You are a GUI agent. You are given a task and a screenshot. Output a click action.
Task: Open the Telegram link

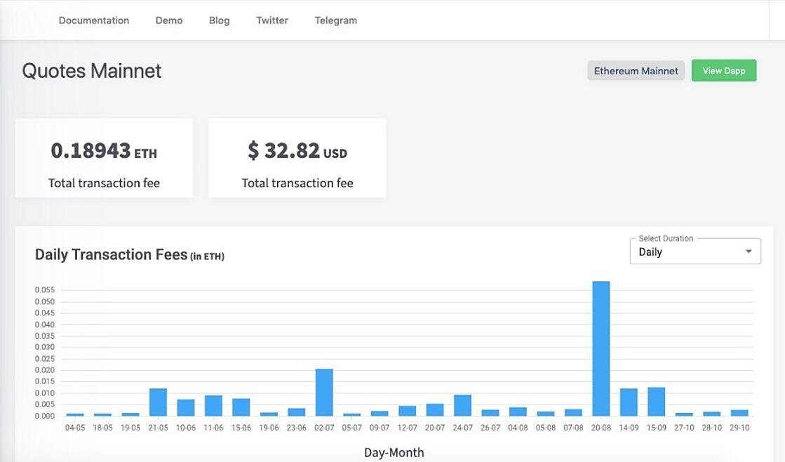click(335, 20)
